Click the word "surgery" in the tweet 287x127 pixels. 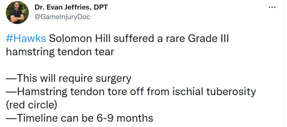tap(113, 79)
